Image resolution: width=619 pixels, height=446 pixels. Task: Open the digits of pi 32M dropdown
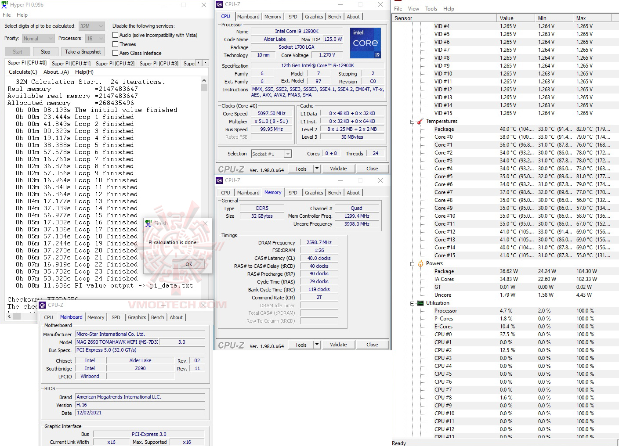pyautogui.click(x=92, y=26)
